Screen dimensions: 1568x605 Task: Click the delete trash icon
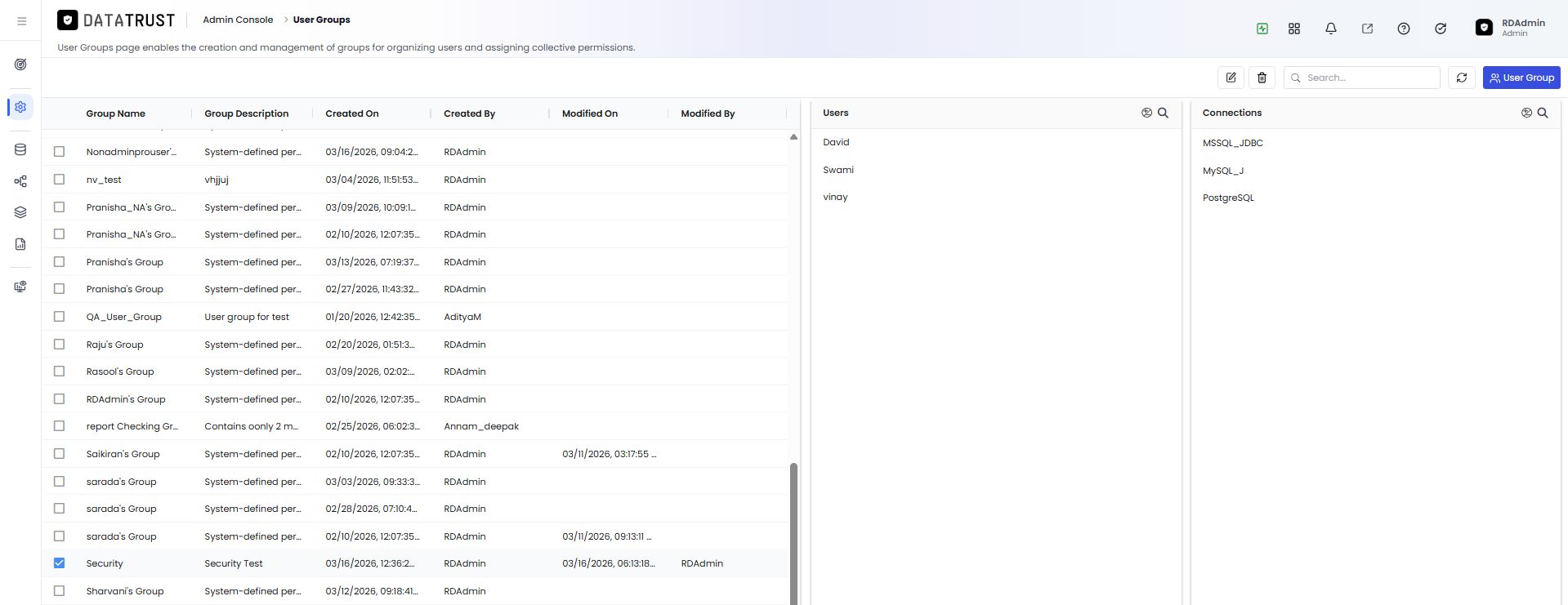pos(1262,78)
